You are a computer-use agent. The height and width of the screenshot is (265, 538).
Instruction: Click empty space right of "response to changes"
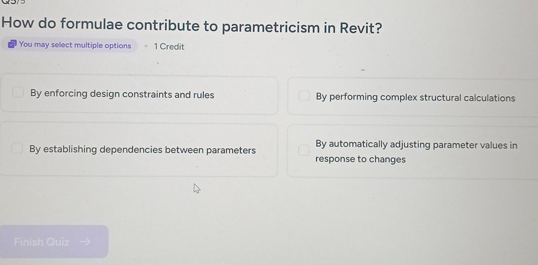(x=466, y=160)
